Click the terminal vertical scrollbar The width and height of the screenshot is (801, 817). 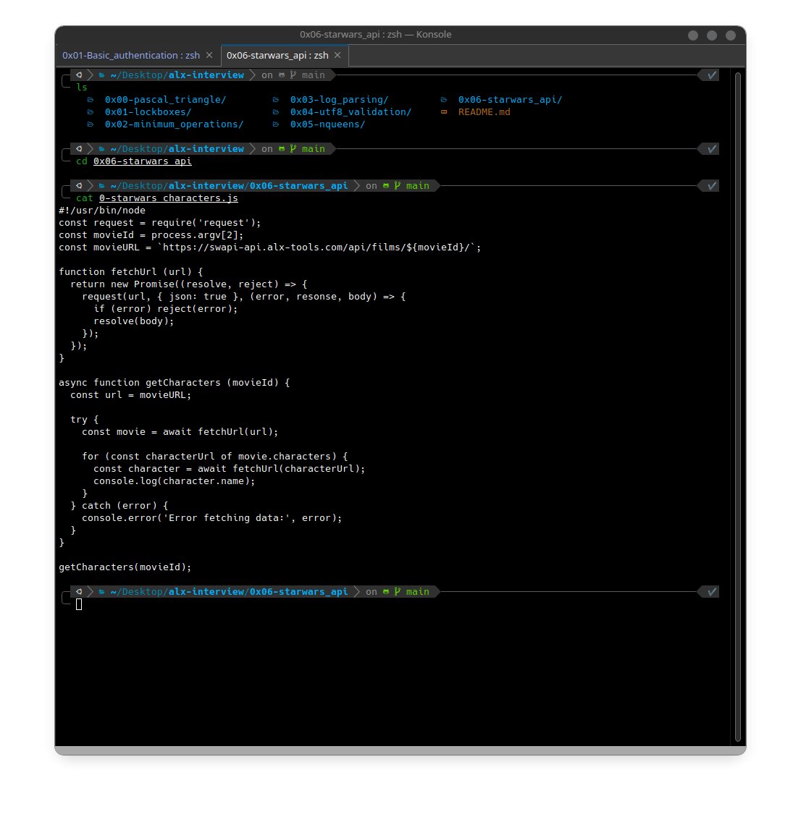737,406
